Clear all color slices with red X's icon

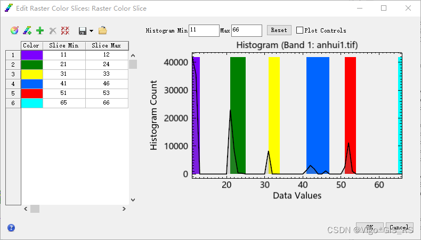65,30
